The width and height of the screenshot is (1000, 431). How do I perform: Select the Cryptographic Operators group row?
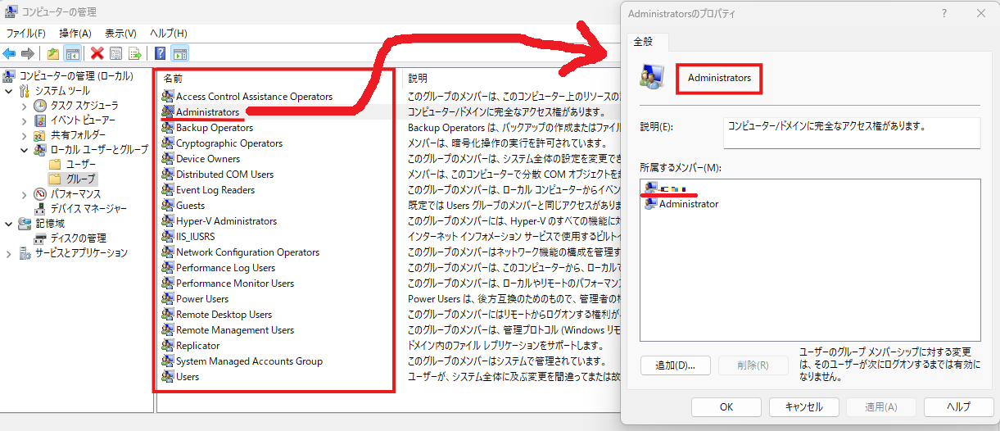click(x=229, y=143)
